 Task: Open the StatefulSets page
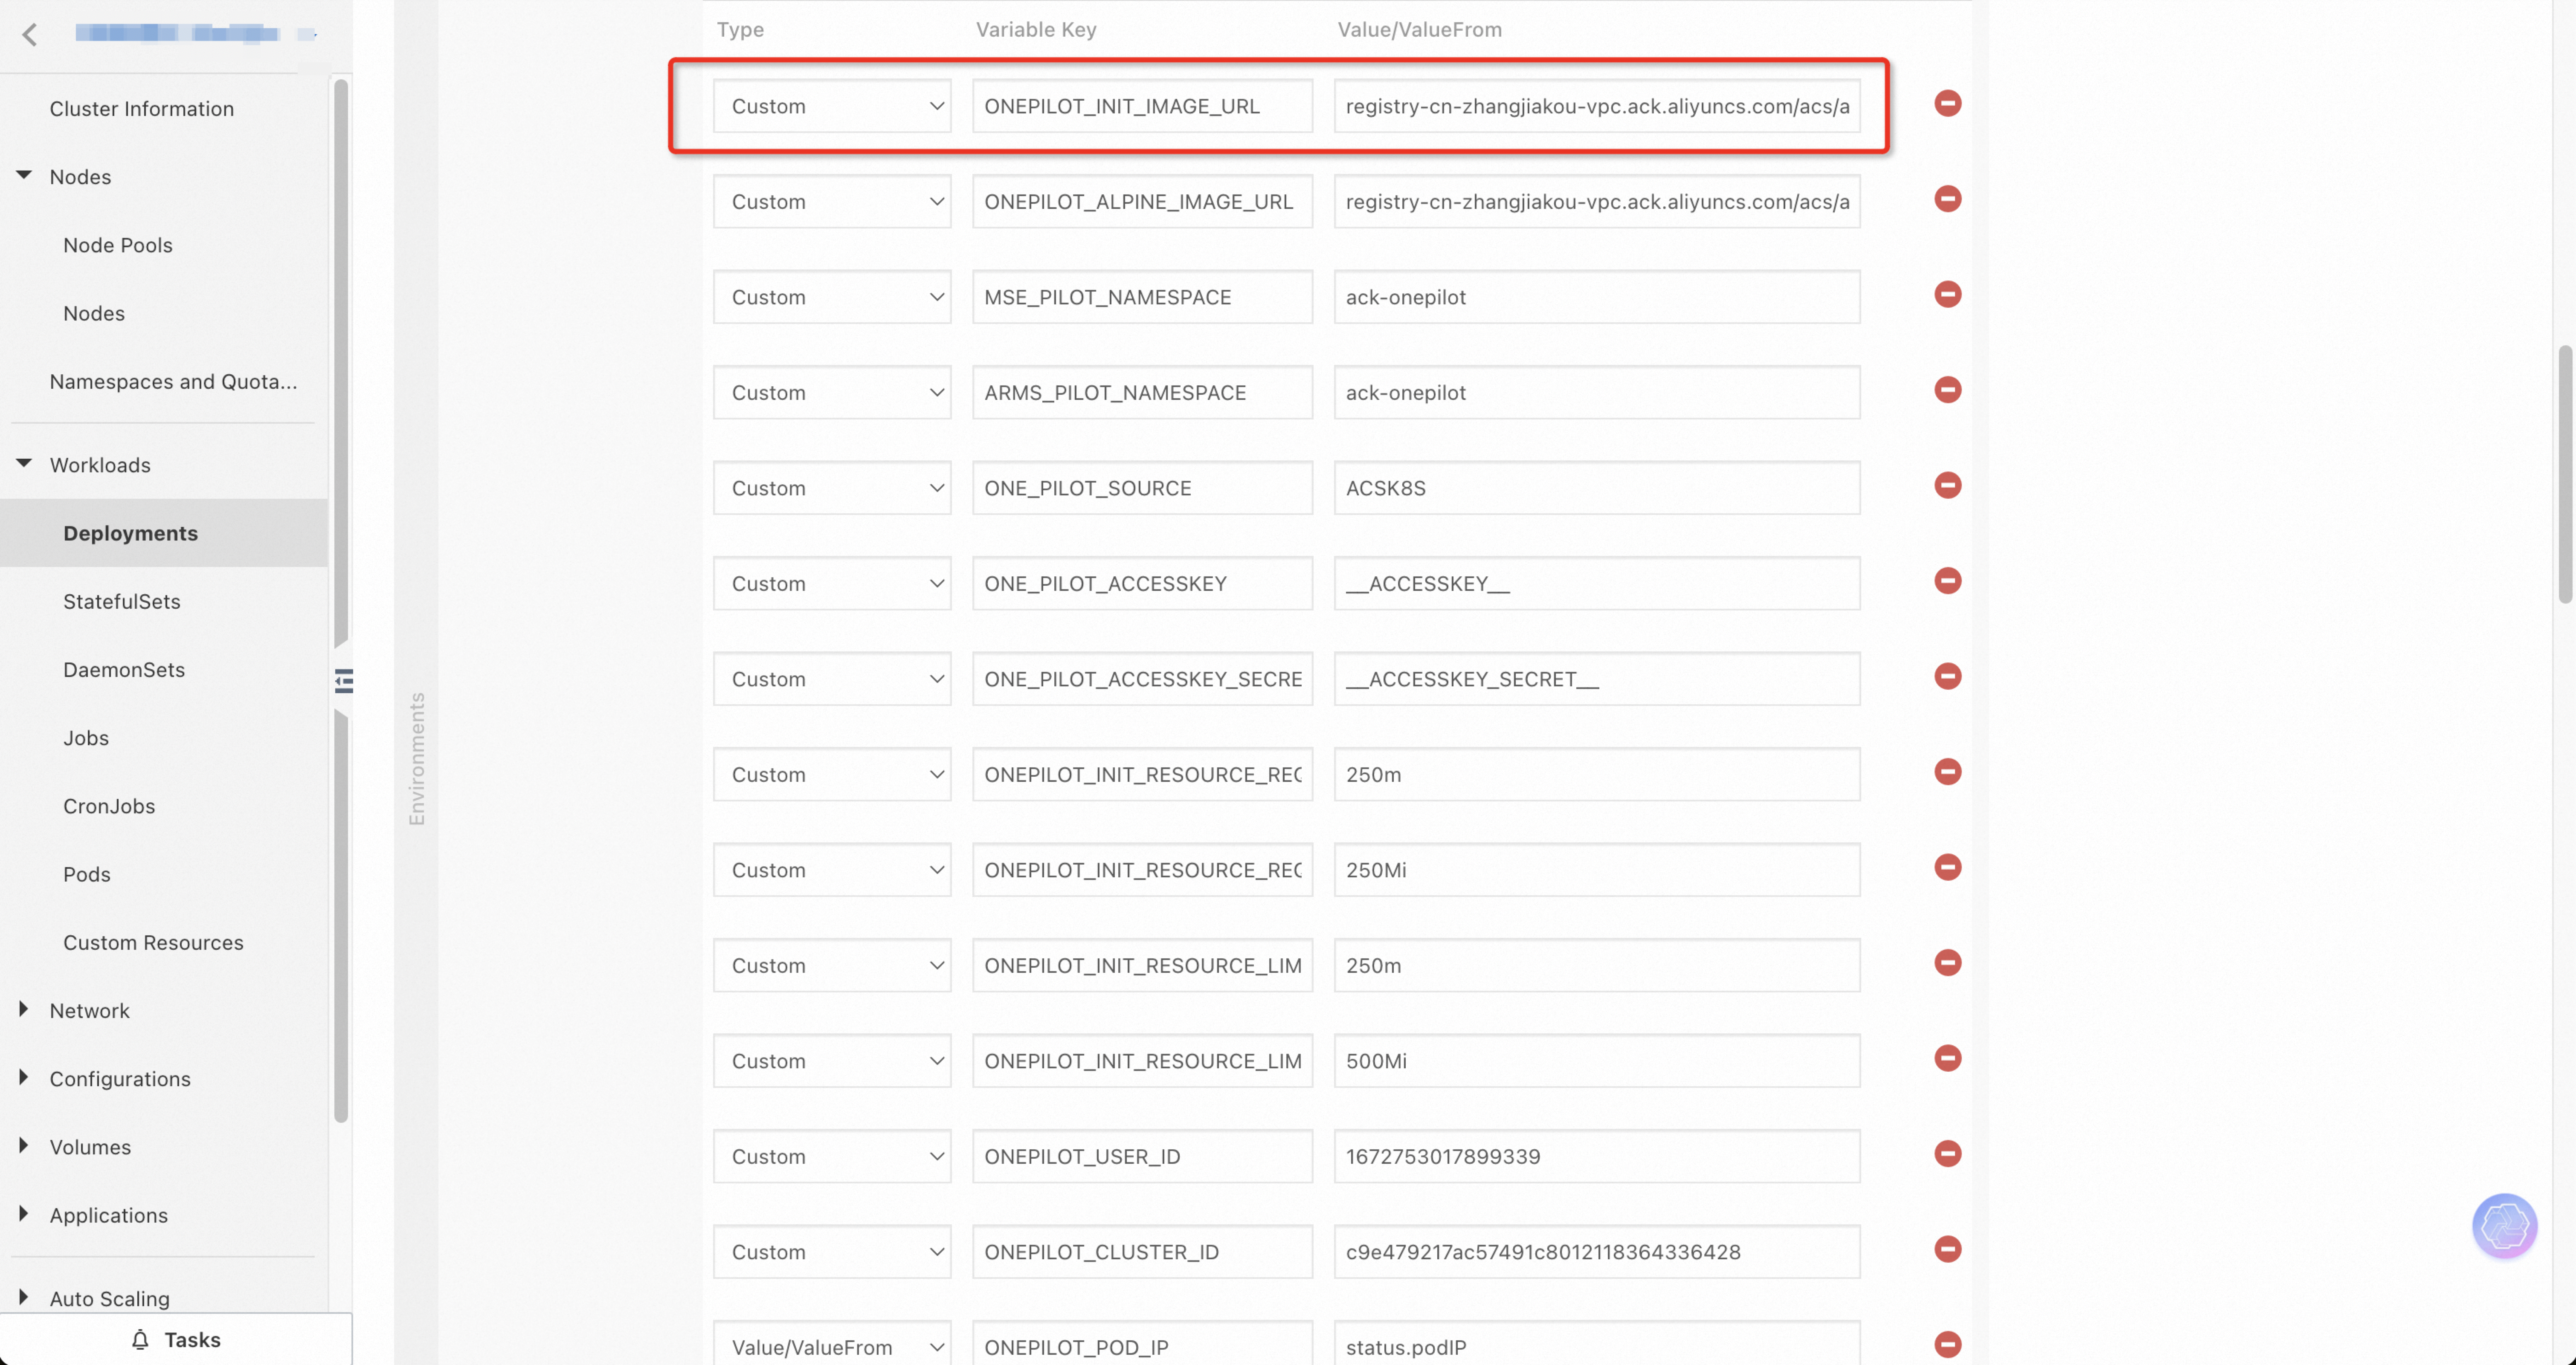pyautogui.click(x=122, y=602)
